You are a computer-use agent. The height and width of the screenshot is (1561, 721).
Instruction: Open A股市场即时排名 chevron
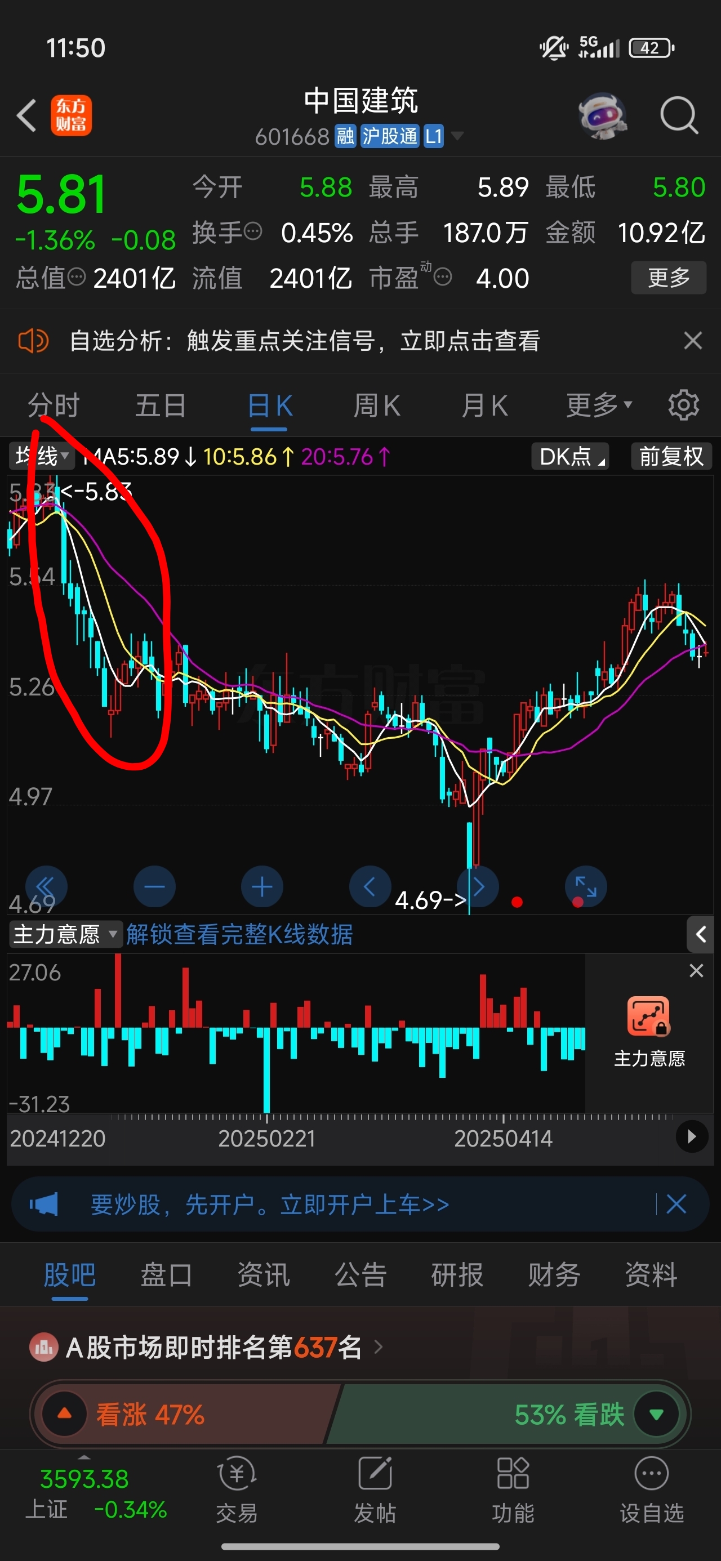[379, 1348]
